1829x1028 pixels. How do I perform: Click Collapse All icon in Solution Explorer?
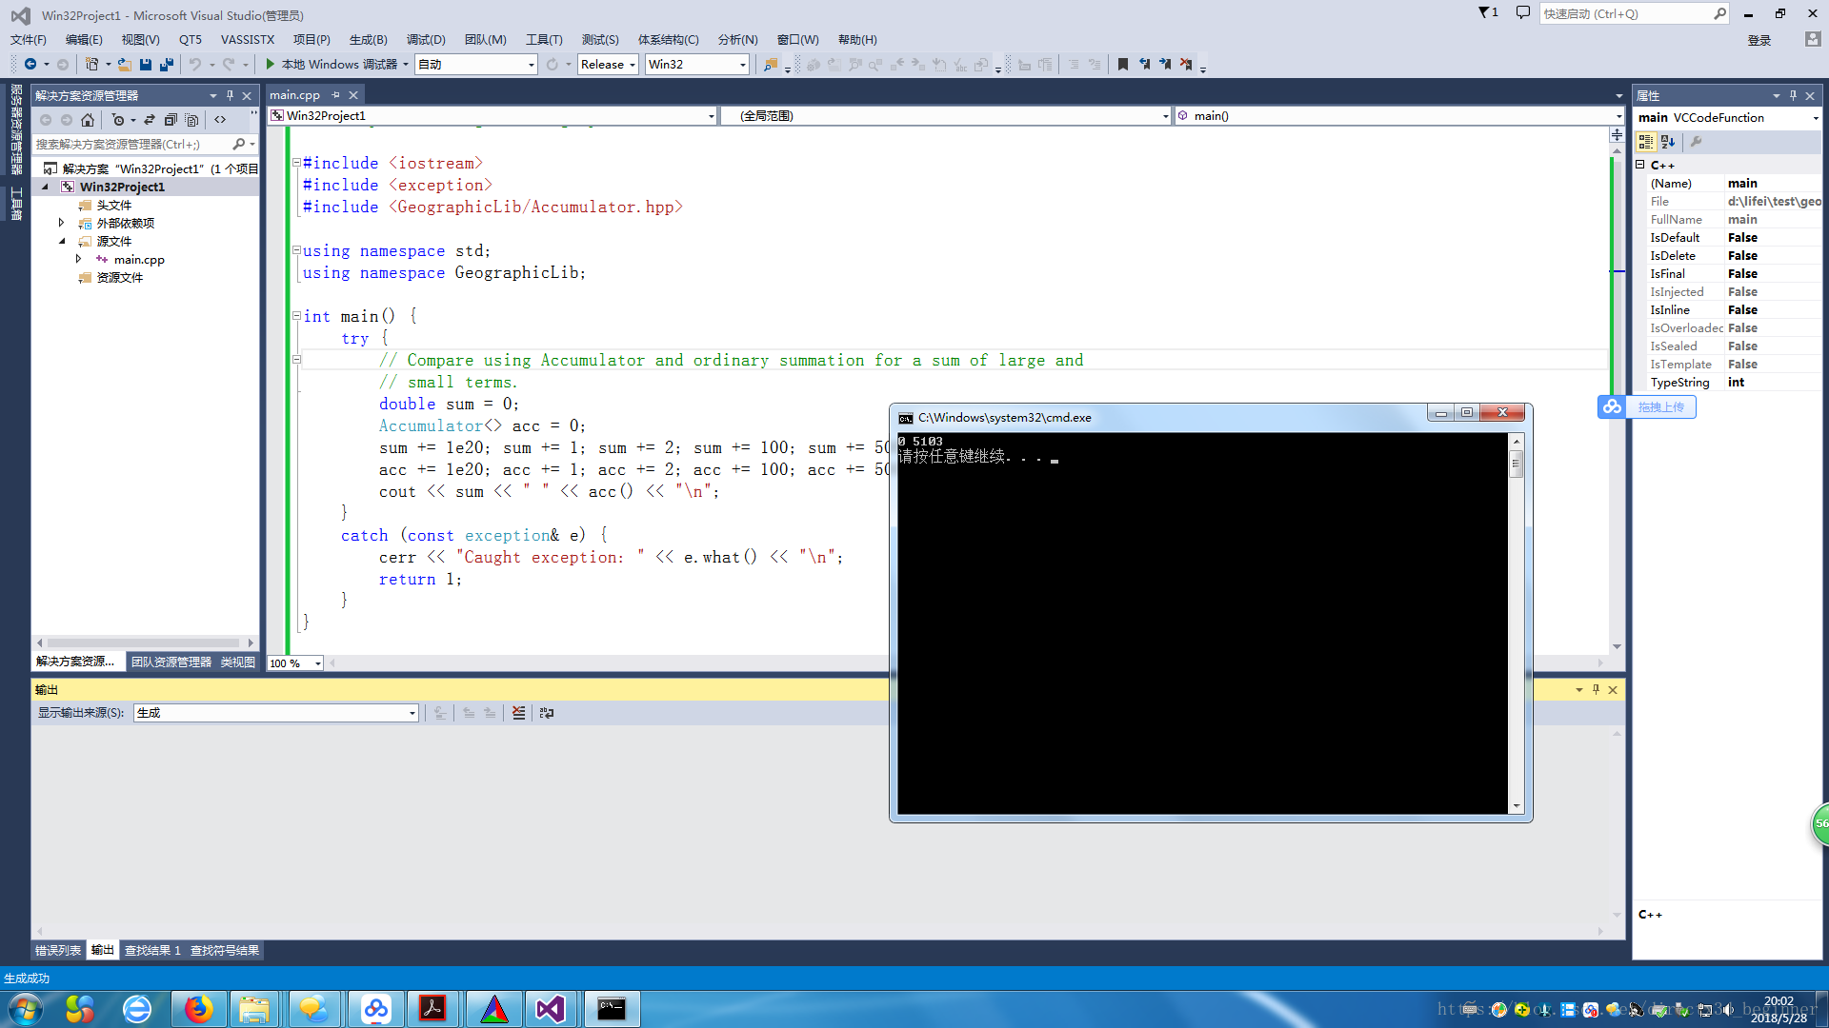pos(171,120)
